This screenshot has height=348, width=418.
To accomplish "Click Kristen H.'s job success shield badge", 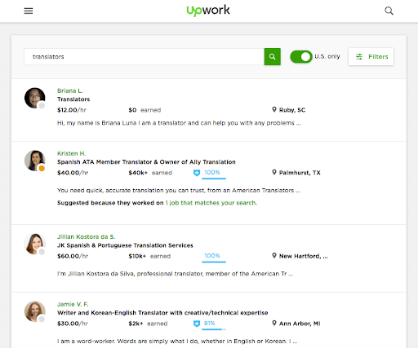I will point(197,173).
